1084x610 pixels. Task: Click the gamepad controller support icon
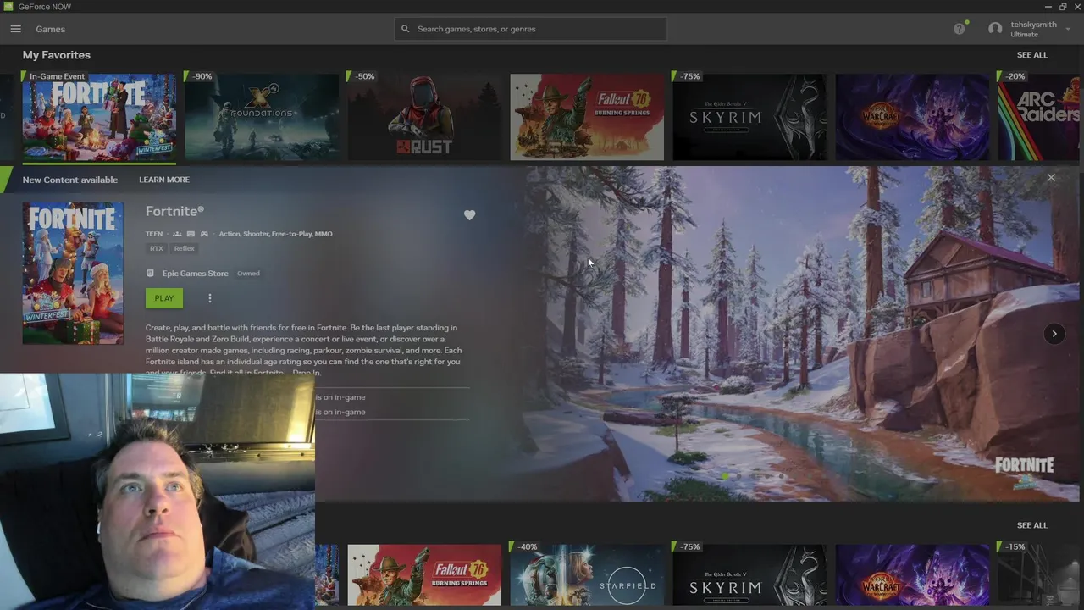coord(204,234)
